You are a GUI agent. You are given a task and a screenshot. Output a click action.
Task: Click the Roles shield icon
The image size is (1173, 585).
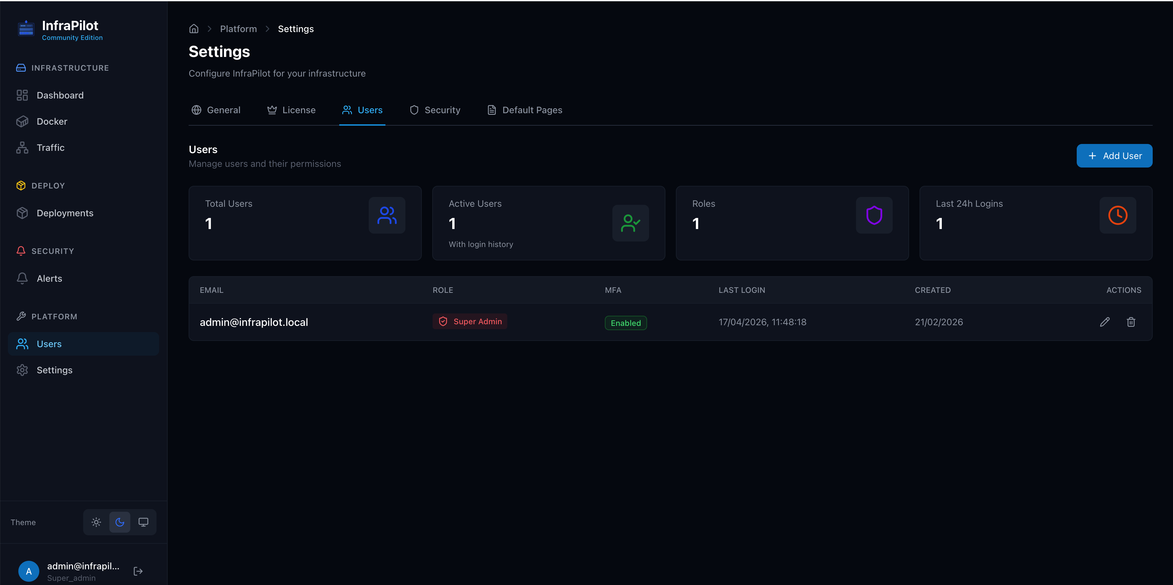click(x=874, y=215)
